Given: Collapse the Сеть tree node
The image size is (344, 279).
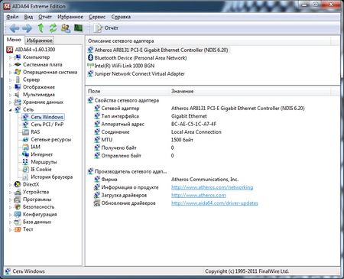Looking at the screenshot, I should click(x=10, y=110).
